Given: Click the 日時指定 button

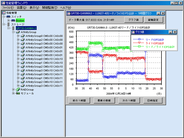Looking at the screenshot, I should 153,100.
